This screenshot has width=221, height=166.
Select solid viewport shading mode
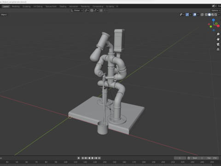(x=209, y=15)
